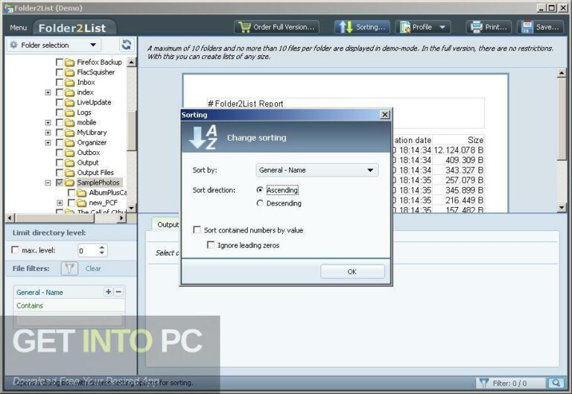Expand the MyLibrary folder node
This screenshot has width=572, height=394.
point(48,133)
